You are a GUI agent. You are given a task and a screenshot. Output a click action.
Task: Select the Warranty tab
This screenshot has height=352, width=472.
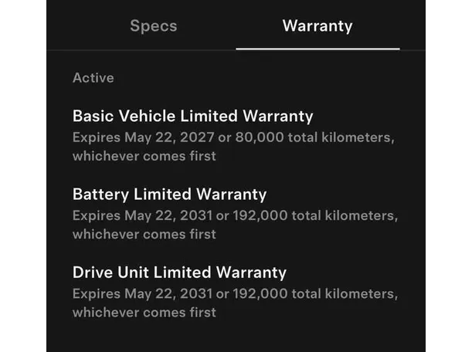[x=317, y=26]
